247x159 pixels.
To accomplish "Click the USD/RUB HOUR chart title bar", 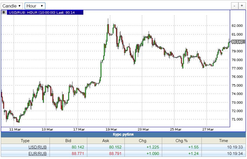I will coord(45,12).
